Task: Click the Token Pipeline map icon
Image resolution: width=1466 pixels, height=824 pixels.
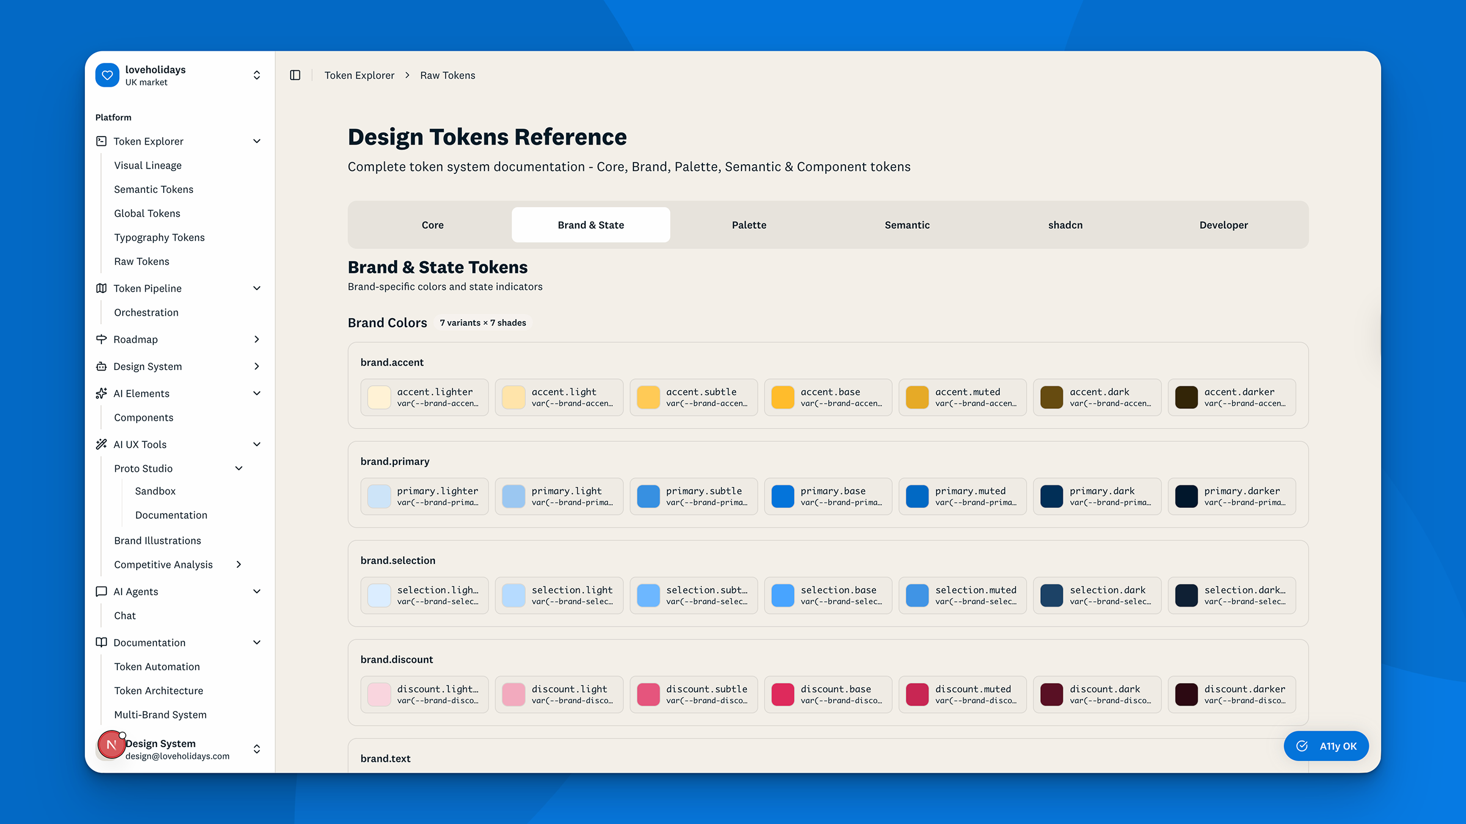Action: [x=101, y=288]
